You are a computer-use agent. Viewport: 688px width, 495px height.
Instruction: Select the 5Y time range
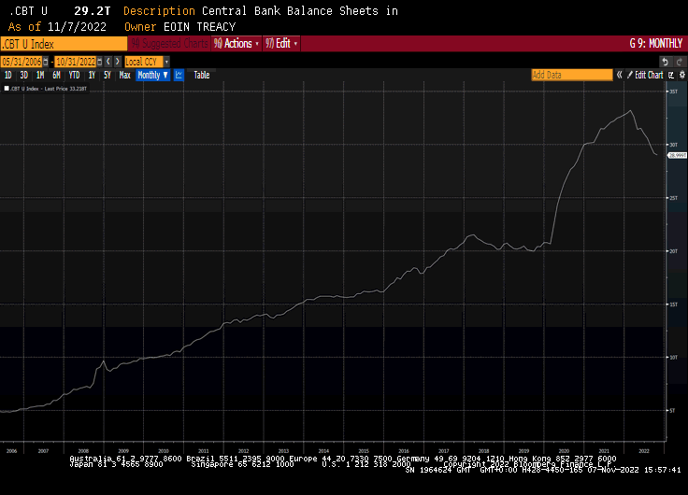coord(107,75)
